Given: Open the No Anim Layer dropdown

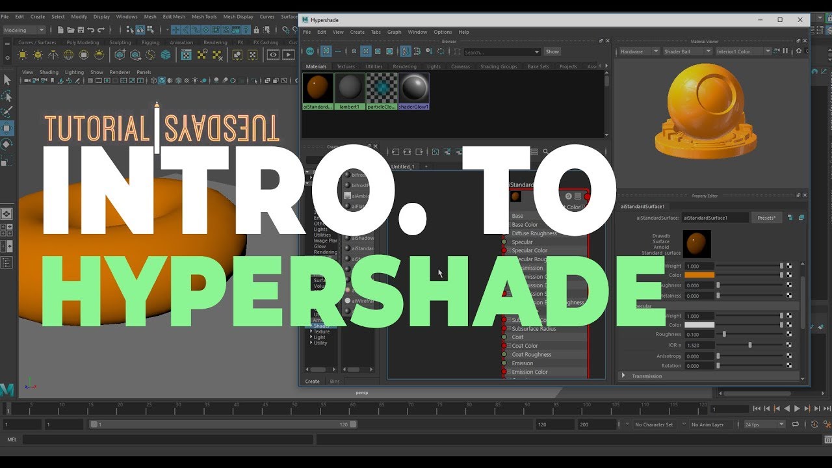Looking at the screenshot, I should pos(712,424).
